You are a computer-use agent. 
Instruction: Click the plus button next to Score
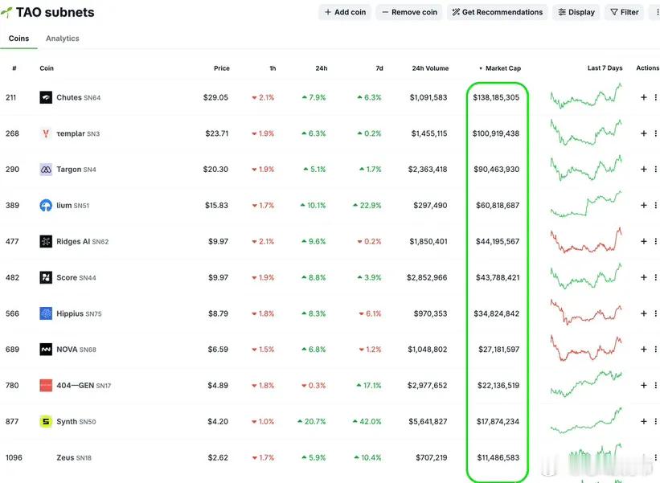click(x=643, y=277)
